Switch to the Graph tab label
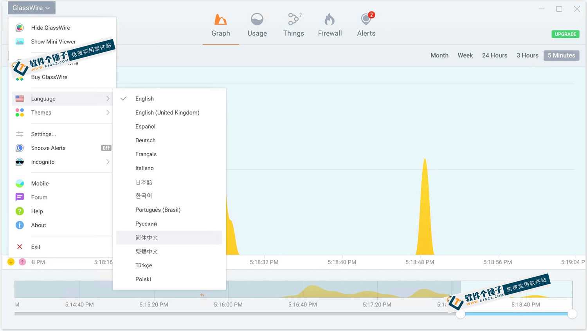 pyautogui.click(x=221, y=34)
